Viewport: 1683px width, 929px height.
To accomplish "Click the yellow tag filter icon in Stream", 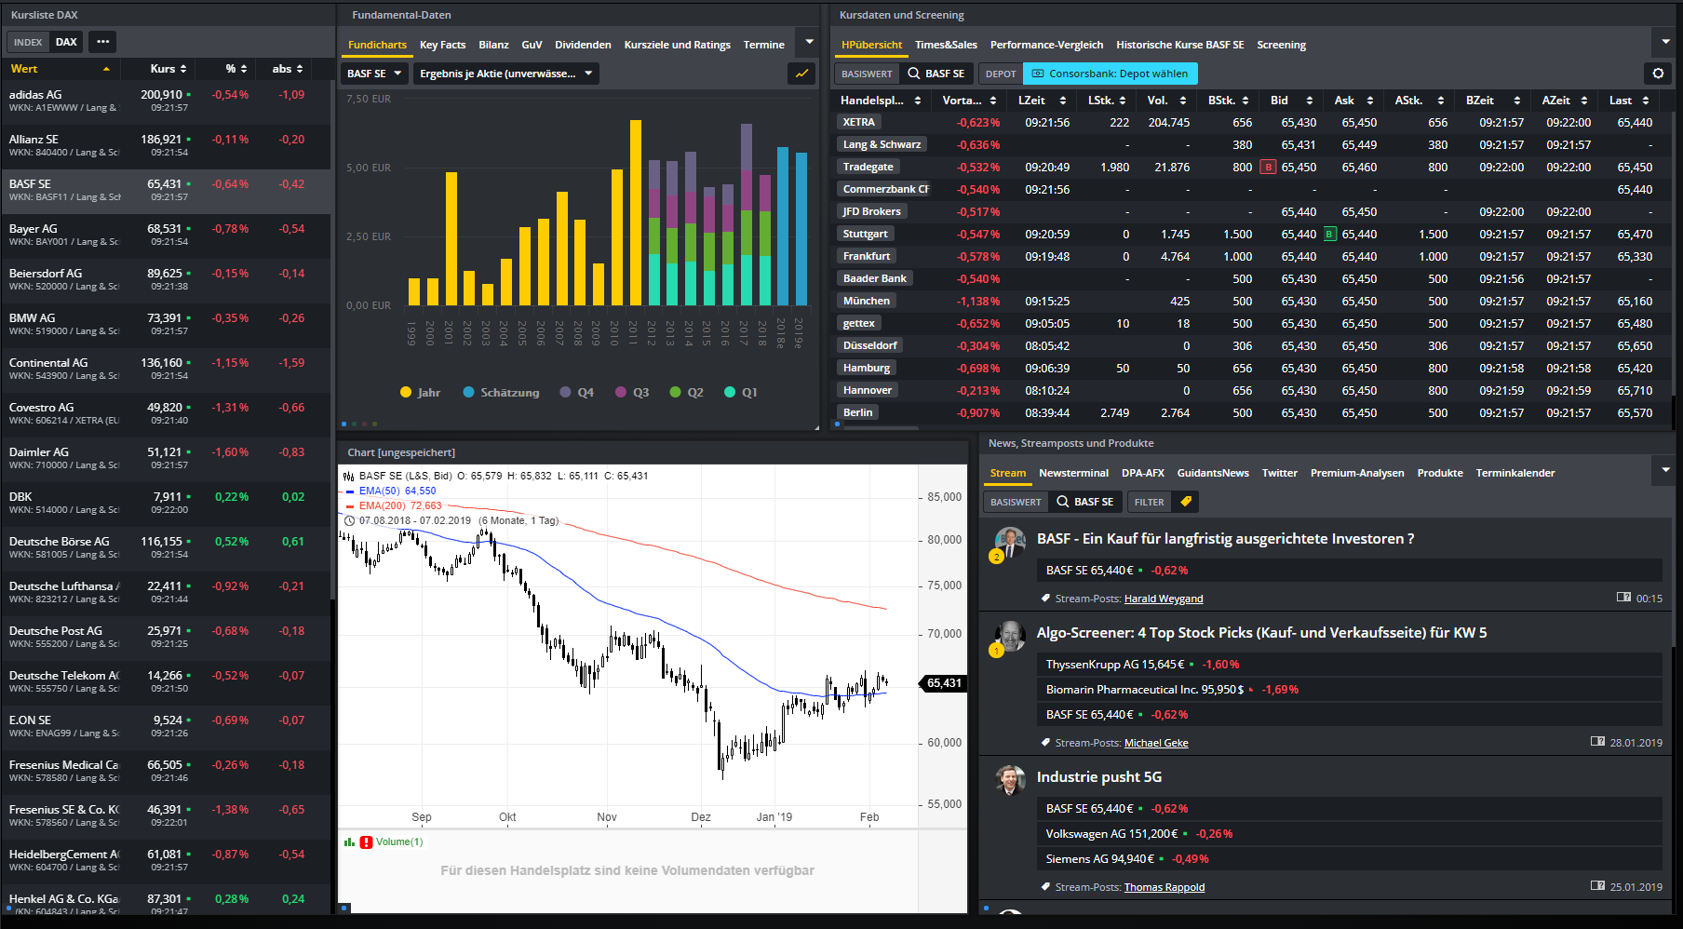I will coord(1186,502).
